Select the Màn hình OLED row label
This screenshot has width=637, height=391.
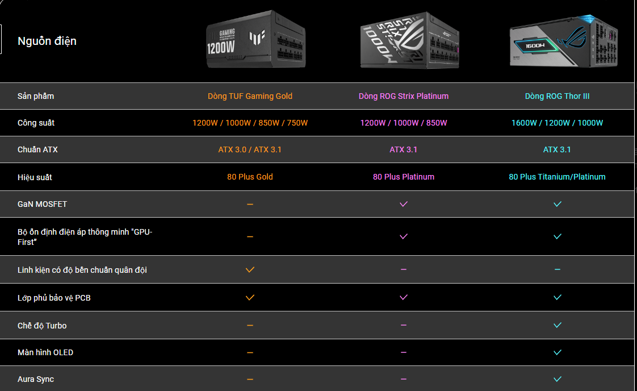click(45, 352)
